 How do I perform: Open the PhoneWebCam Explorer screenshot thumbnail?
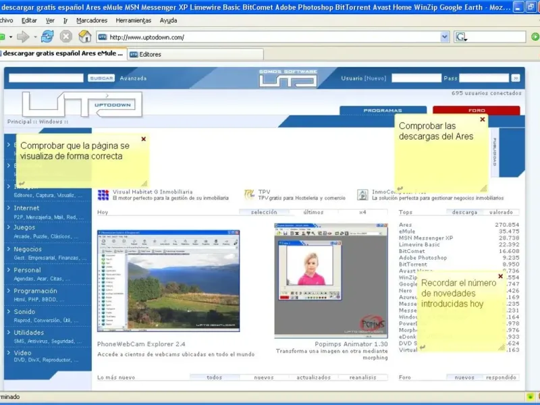(x=168, y=281)
